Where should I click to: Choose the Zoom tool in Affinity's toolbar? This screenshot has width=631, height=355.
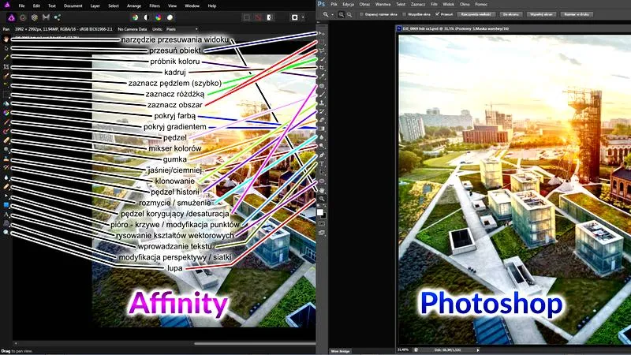tap(6, 233)
